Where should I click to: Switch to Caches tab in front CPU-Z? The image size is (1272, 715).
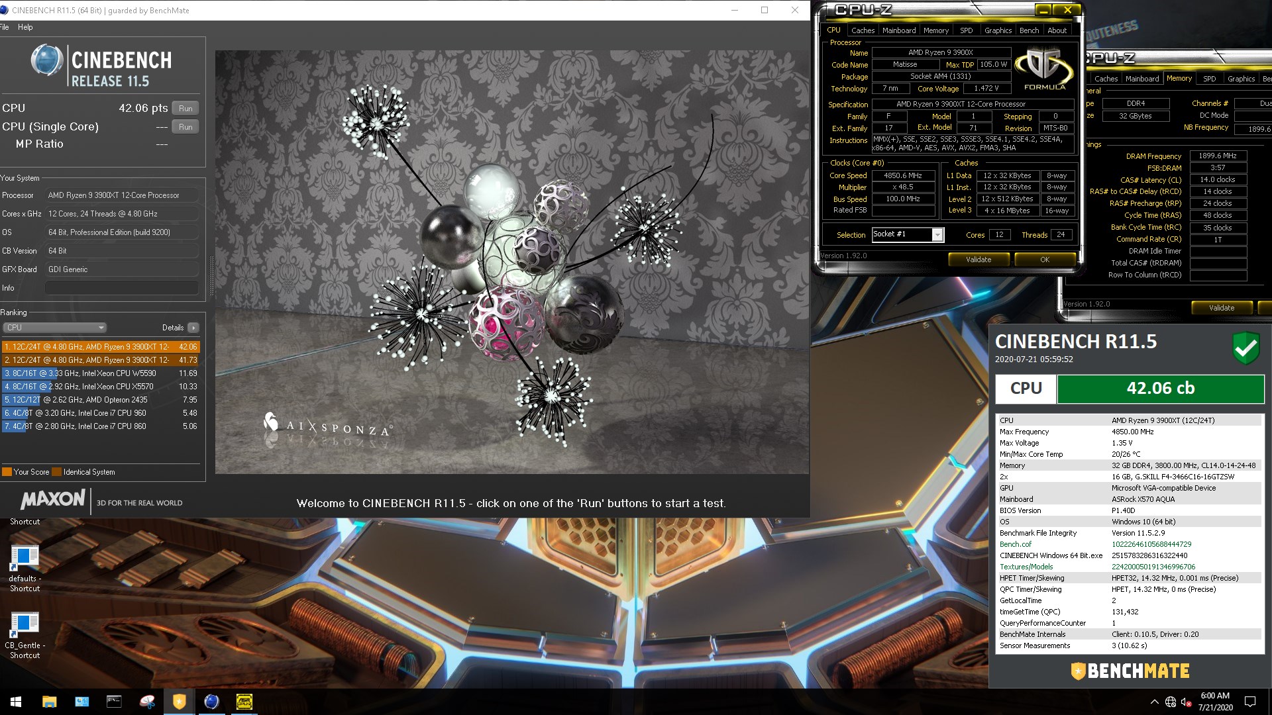click(863, 30)
